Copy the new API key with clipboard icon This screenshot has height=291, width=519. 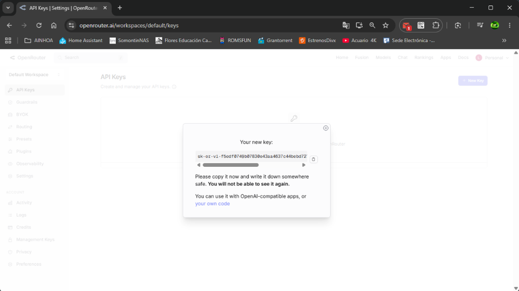point(313,160)
